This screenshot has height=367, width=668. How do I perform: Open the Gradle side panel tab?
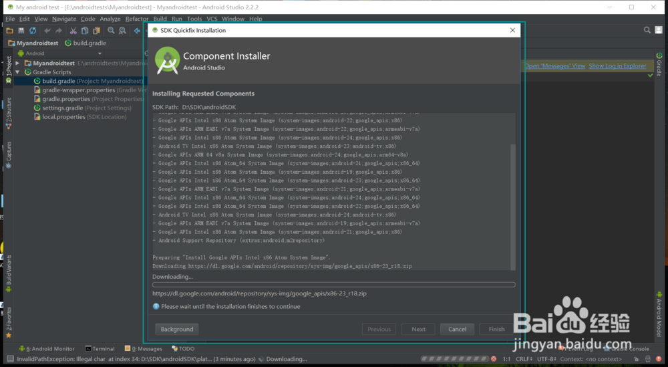[x=659, y=64]
